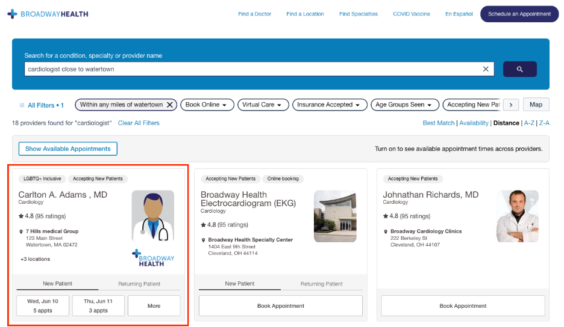Click Carlton Adams doctor avatar
Image resolution: width=564 pixels, height=327 pixels.
pos(153,216)
